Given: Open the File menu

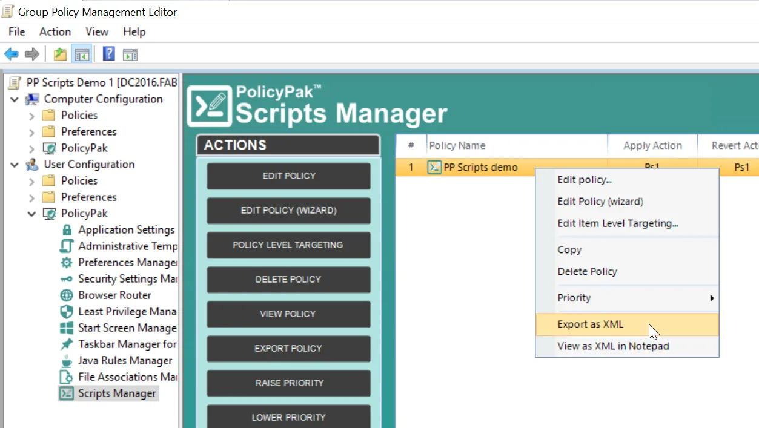Looking at the screenshot, I should [x=17, y=31].
